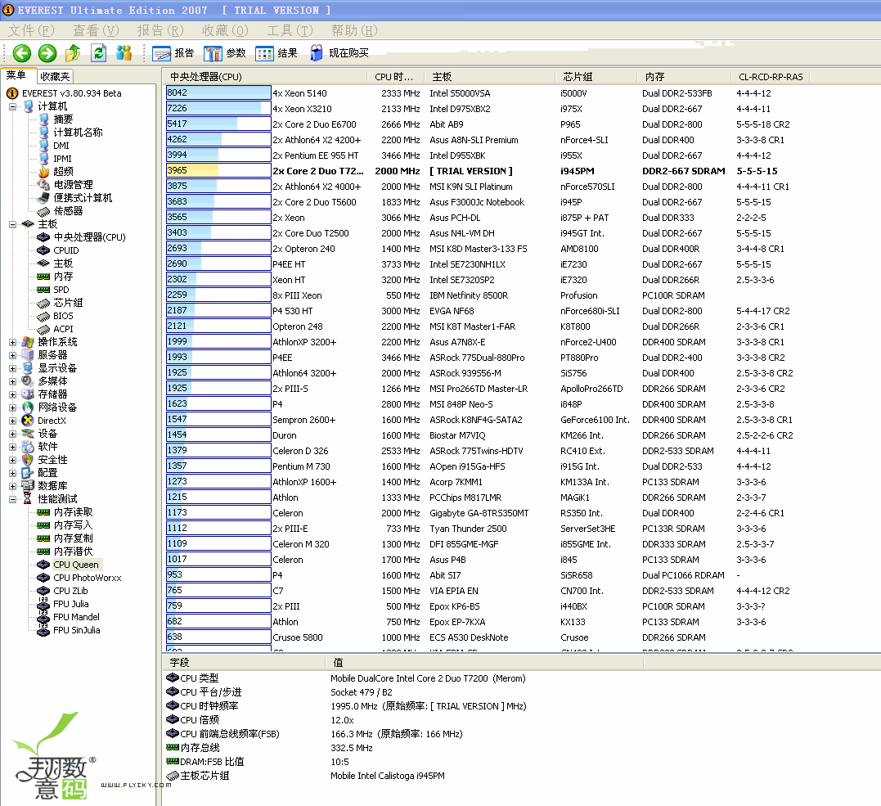Open the 报告 report toolbar button
The image size is (881, 806).
point(173,53)
